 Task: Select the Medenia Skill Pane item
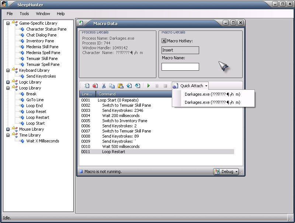pyautogui.click(x=42, y=47)
